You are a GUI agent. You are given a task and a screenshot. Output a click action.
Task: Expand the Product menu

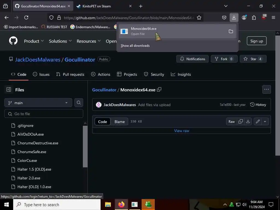[34, 41]
